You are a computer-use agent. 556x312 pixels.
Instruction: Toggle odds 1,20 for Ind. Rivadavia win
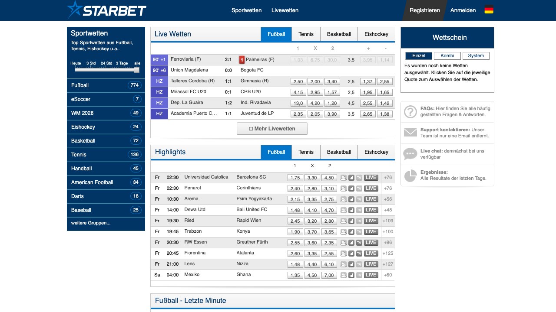coord(332,103)
